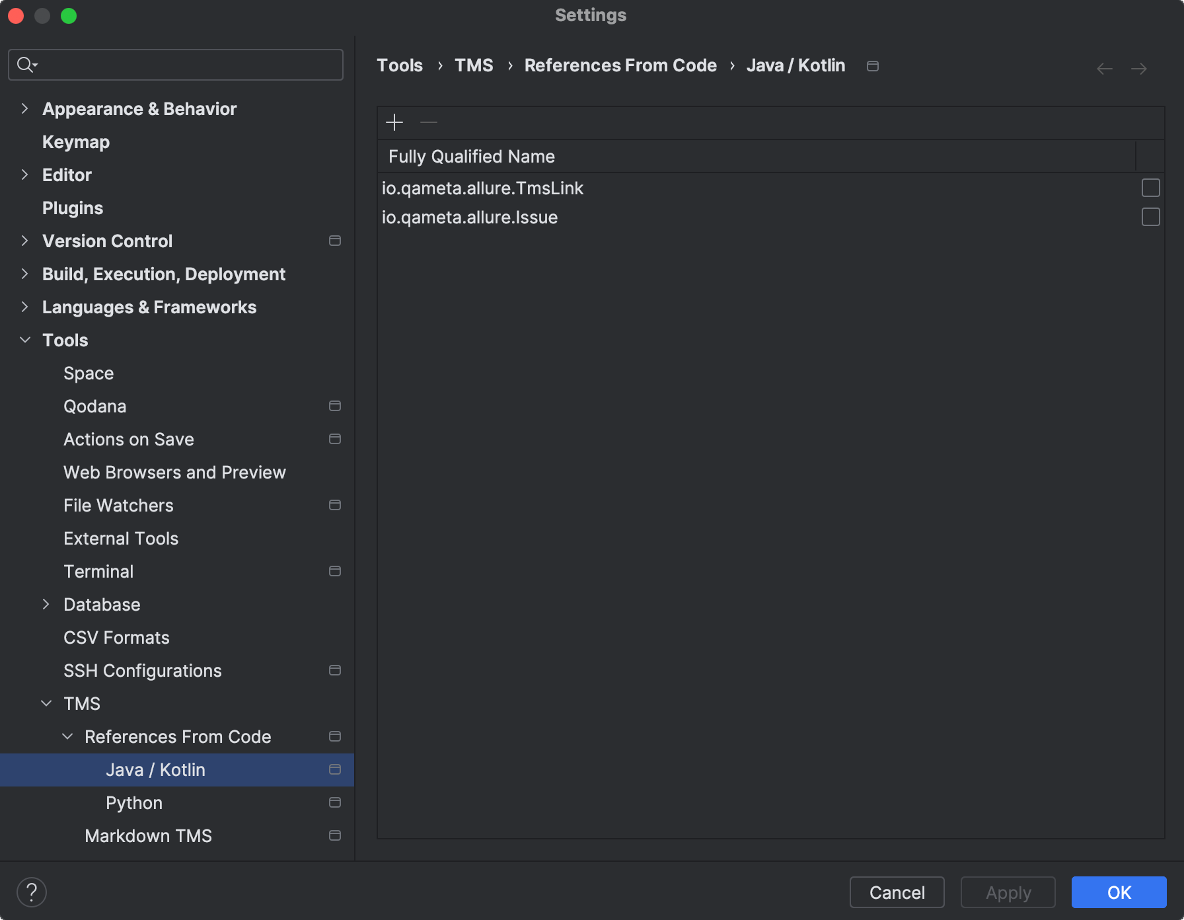The height and width of the screenshot is (920, 1184).
Task: Navigate forward using the right arrow icon
Action: coord(1139,68)
